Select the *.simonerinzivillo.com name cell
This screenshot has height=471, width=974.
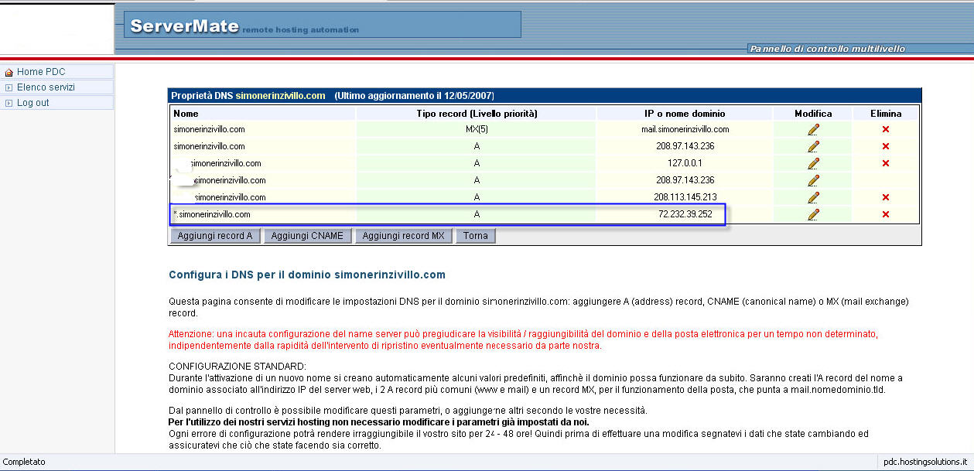pyautogui.click(x=263, y=214)
